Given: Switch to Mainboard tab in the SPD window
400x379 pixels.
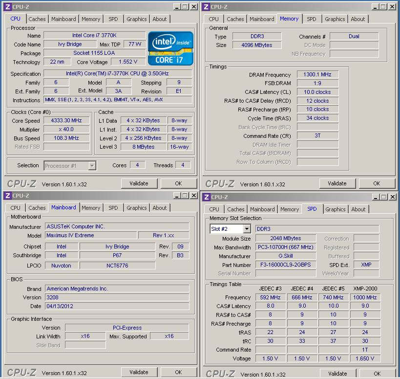Looking at the screenshot, I should tap(262, 209).
